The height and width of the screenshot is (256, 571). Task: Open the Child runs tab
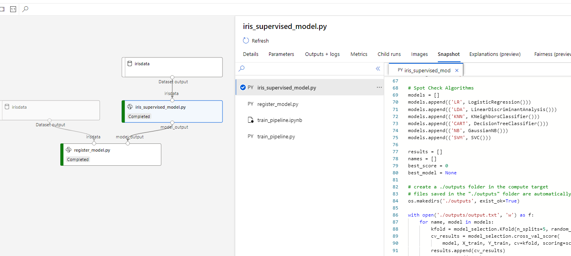pos(389,54)
